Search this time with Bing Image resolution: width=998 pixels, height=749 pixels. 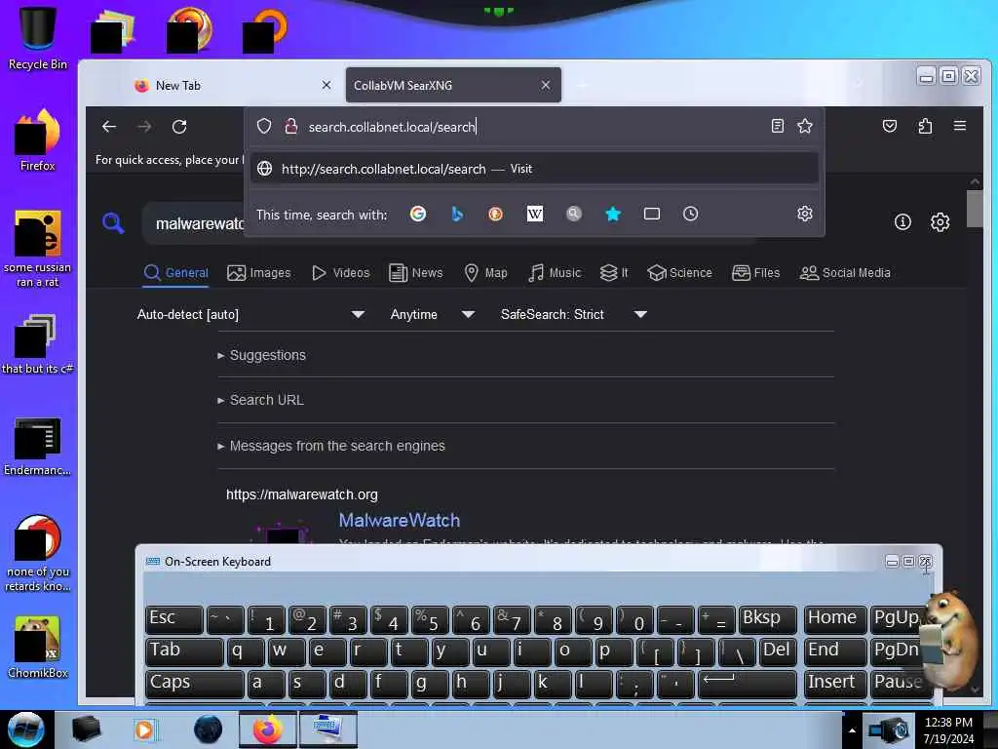[x=457, y=214]
